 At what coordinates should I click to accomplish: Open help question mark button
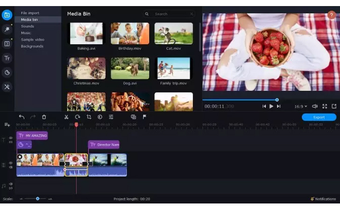coord(331,15)
